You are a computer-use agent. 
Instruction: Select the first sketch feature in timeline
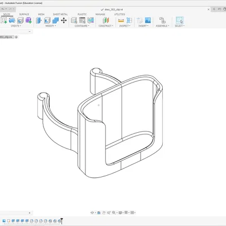tap(8, 221)
